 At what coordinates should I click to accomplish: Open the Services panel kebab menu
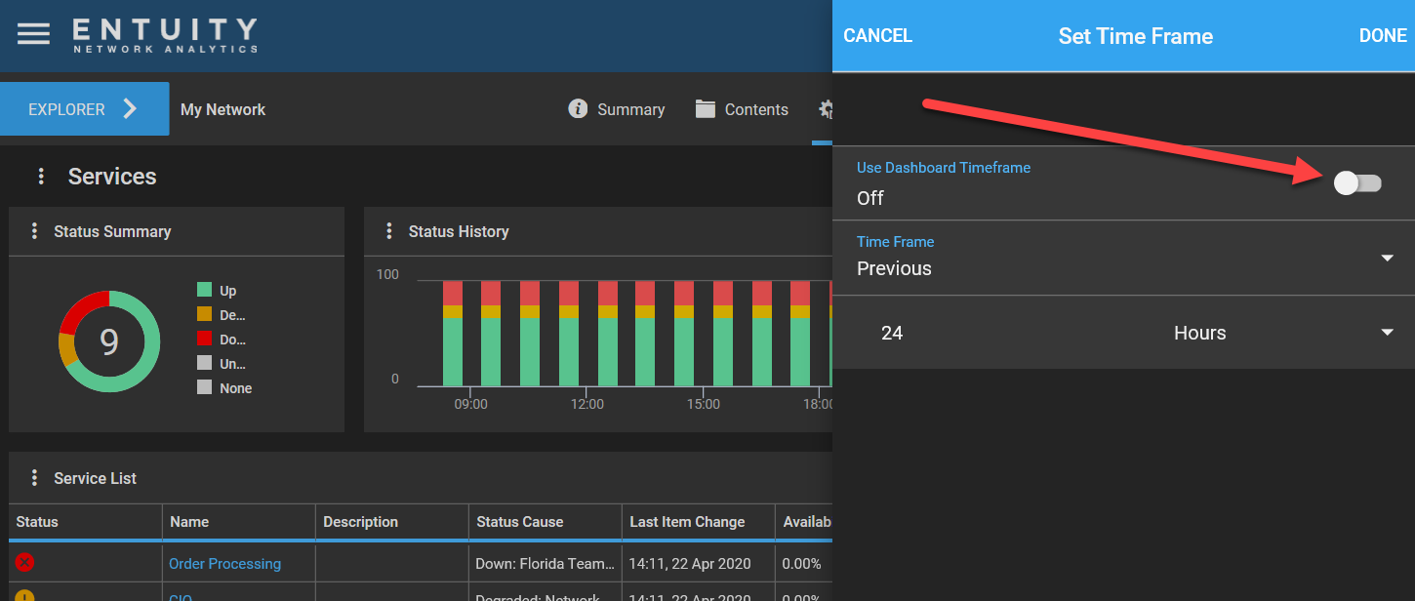[40, 176]
